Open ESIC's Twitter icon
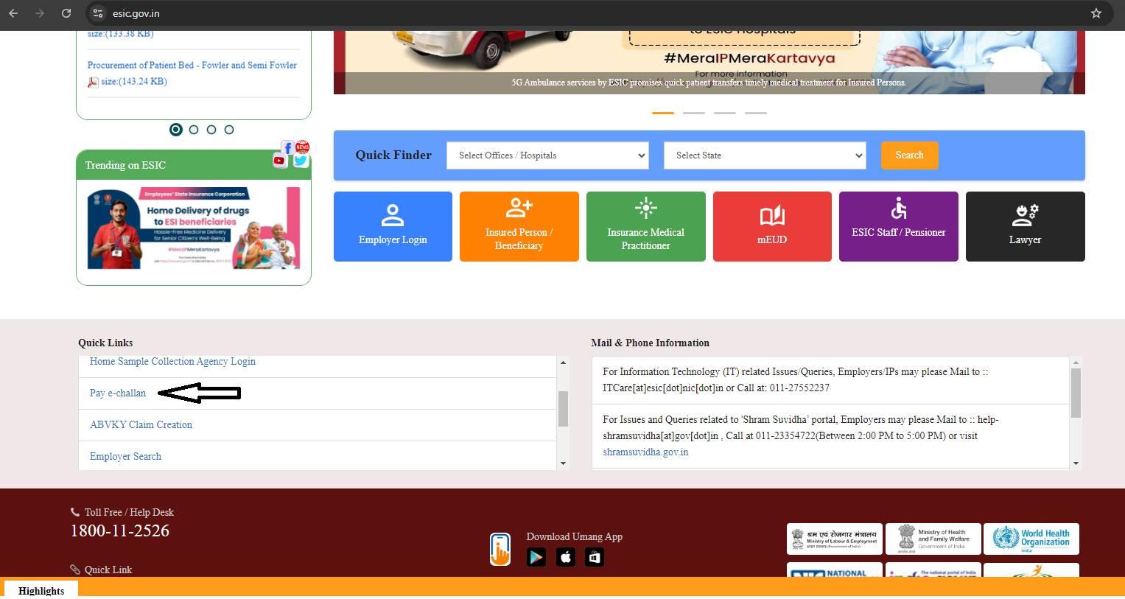 pyautogui.click(x=301, y=161)
